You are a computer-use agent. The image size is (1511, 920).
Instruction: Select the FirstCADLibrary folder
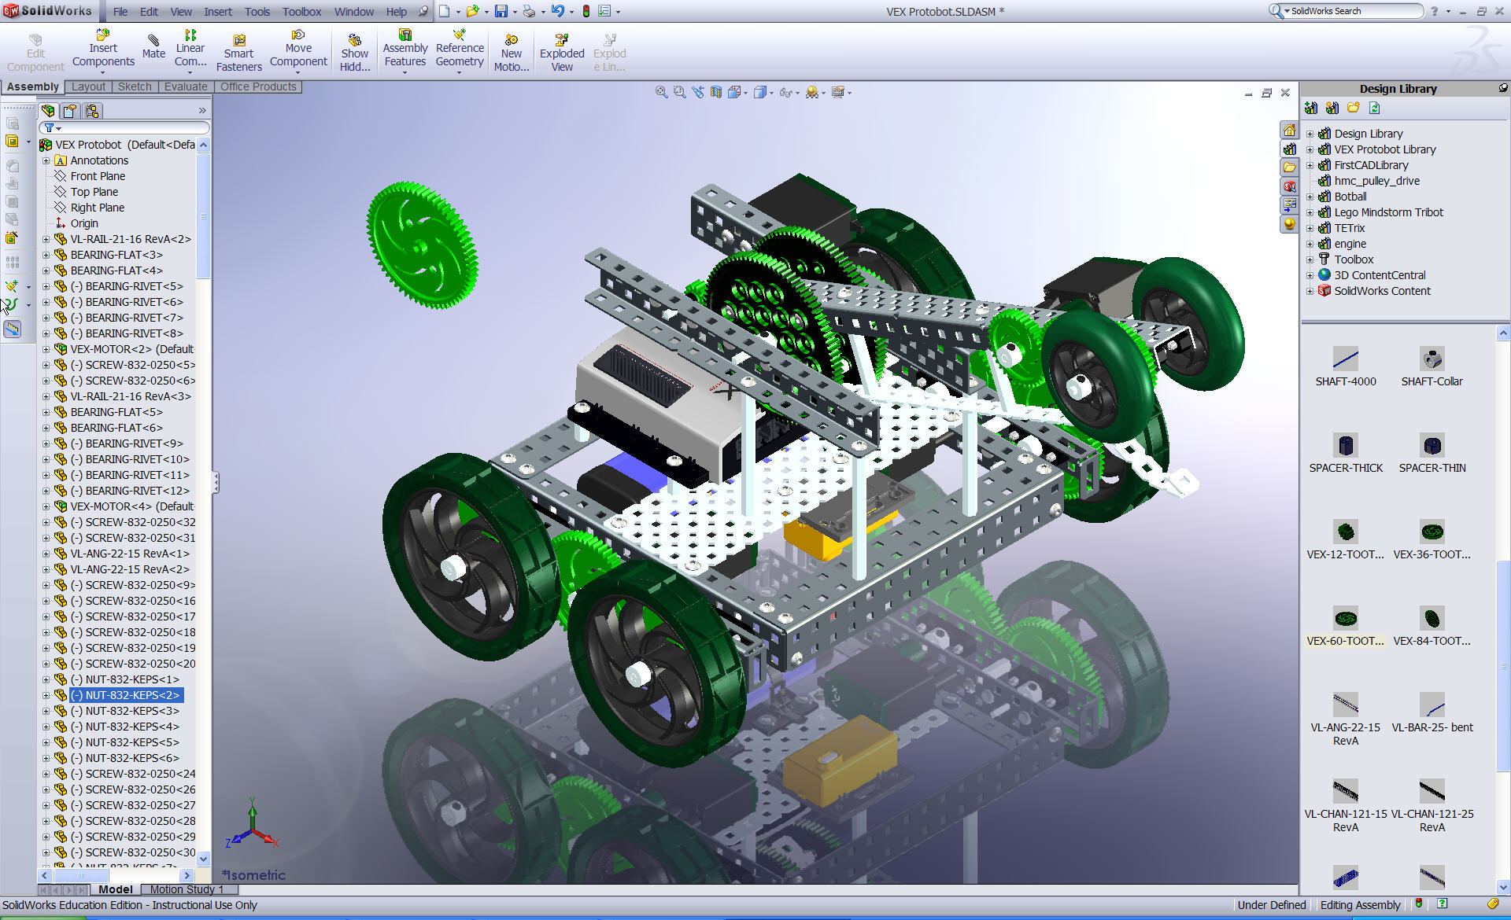click(x=1371, y=165)
